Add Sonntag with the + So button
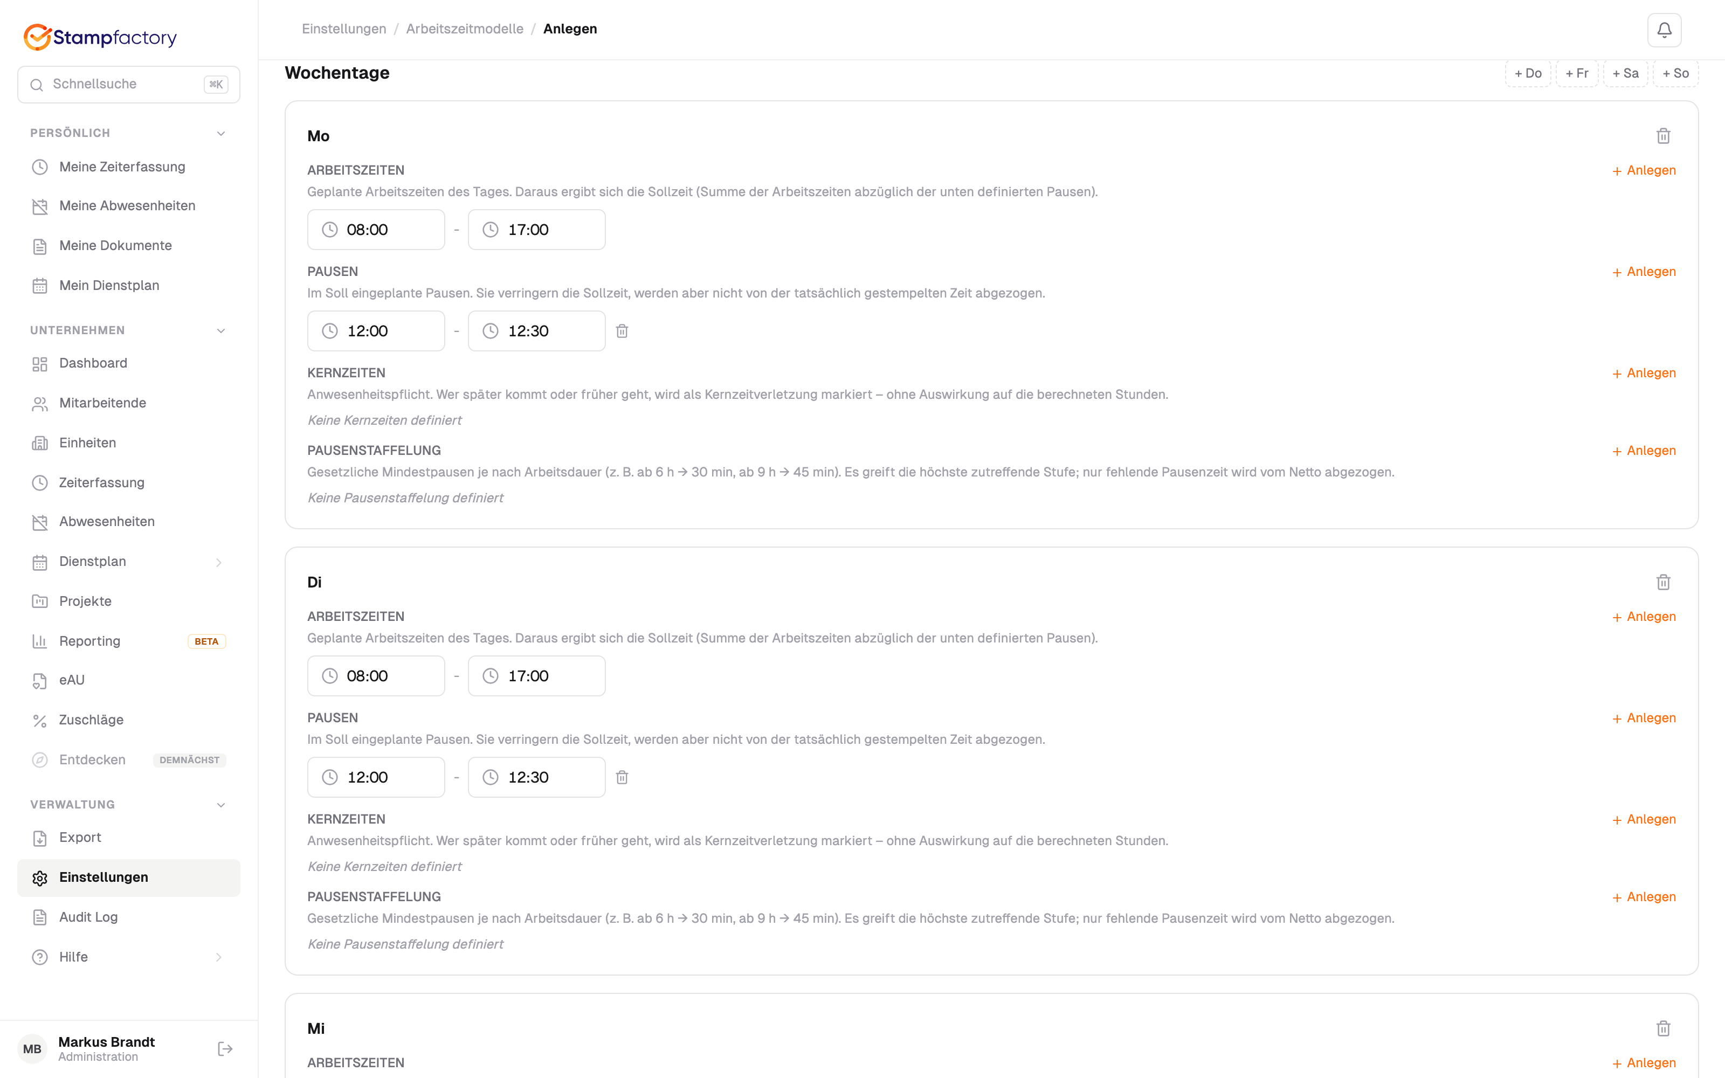The height and width of the screenshot is (1078, 1725). pos(1675,73)
